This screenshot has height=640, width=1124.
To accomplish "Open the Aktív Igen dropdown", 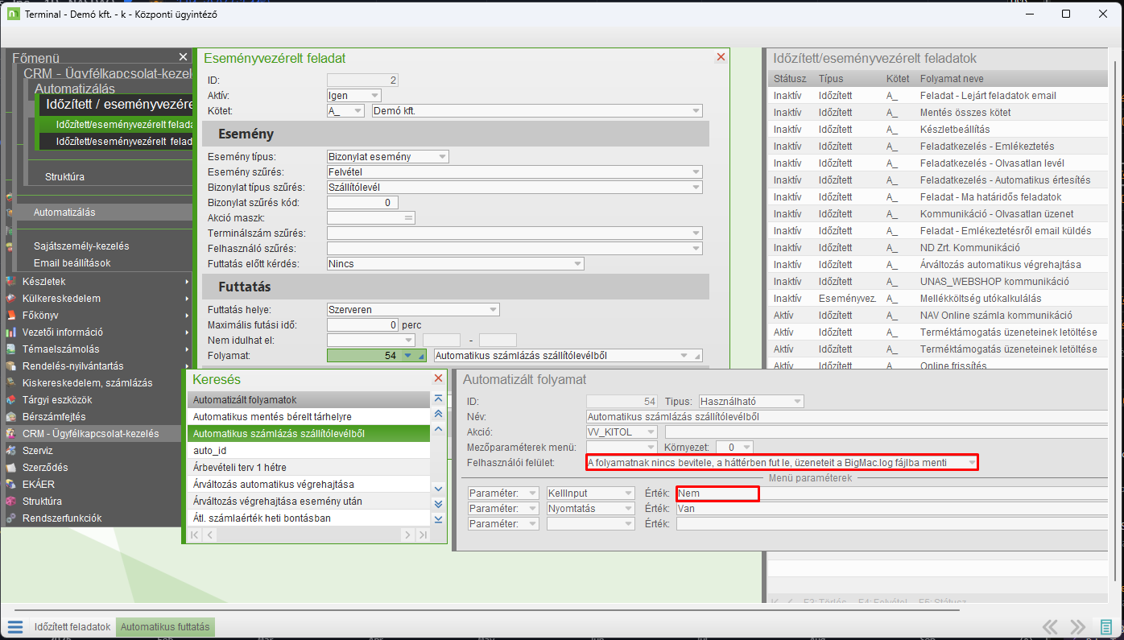I will (x=374, y=96).
